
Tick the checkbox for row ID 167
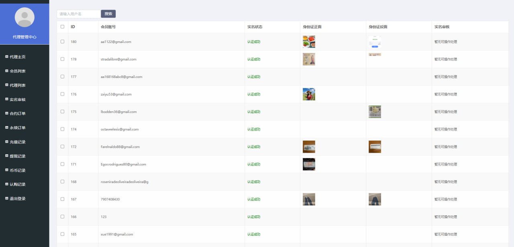62,199
